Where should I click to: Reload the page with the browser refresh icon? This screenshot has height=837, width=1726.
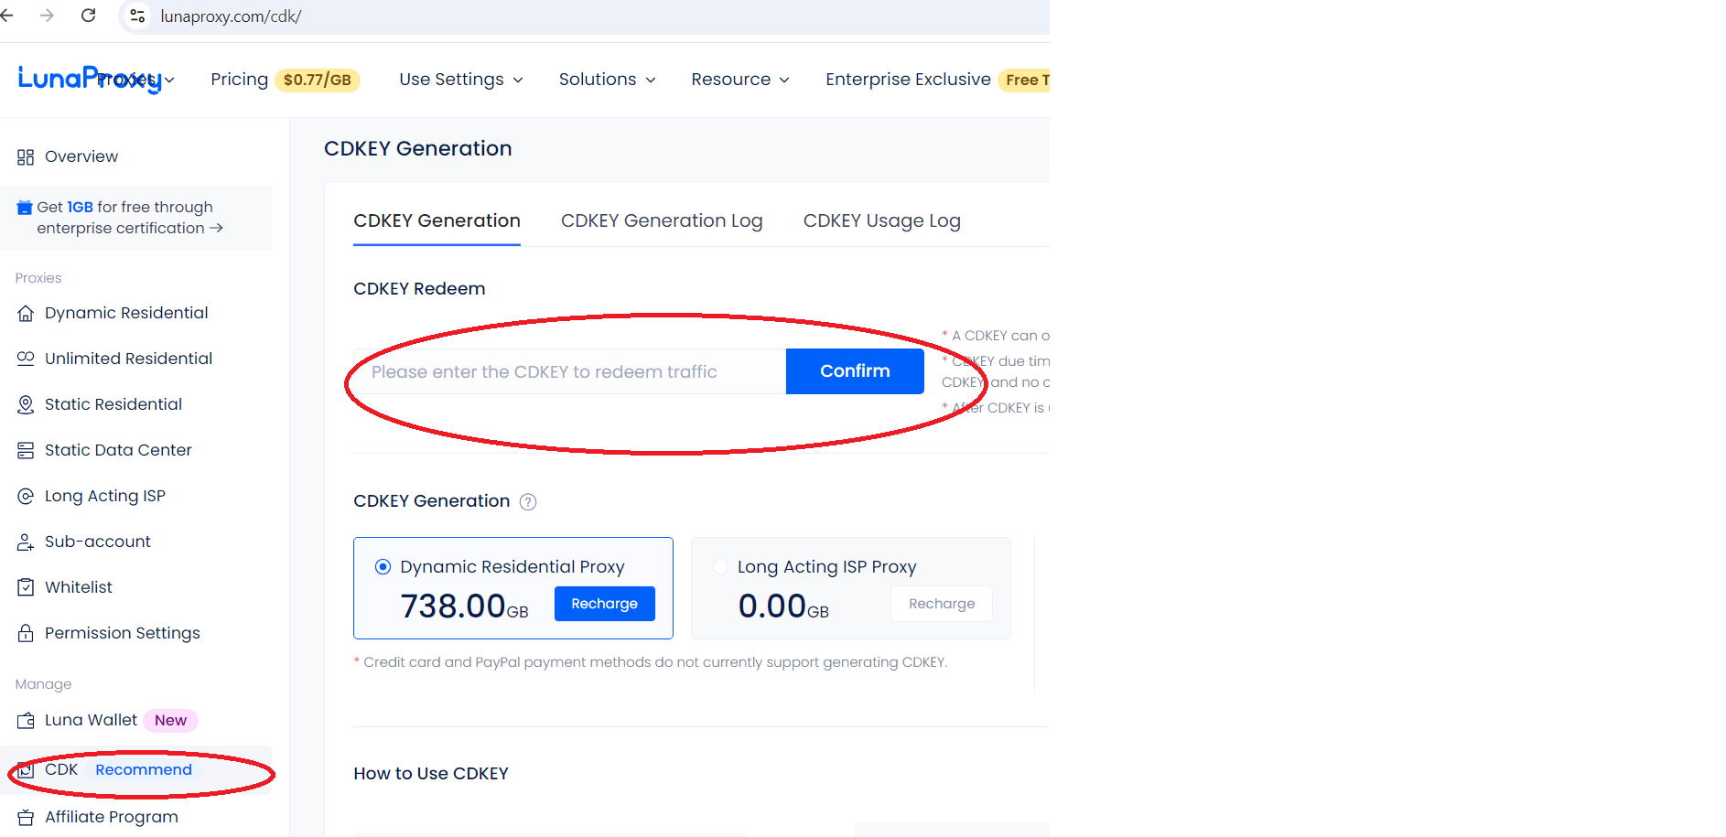(x=89, y=16)
